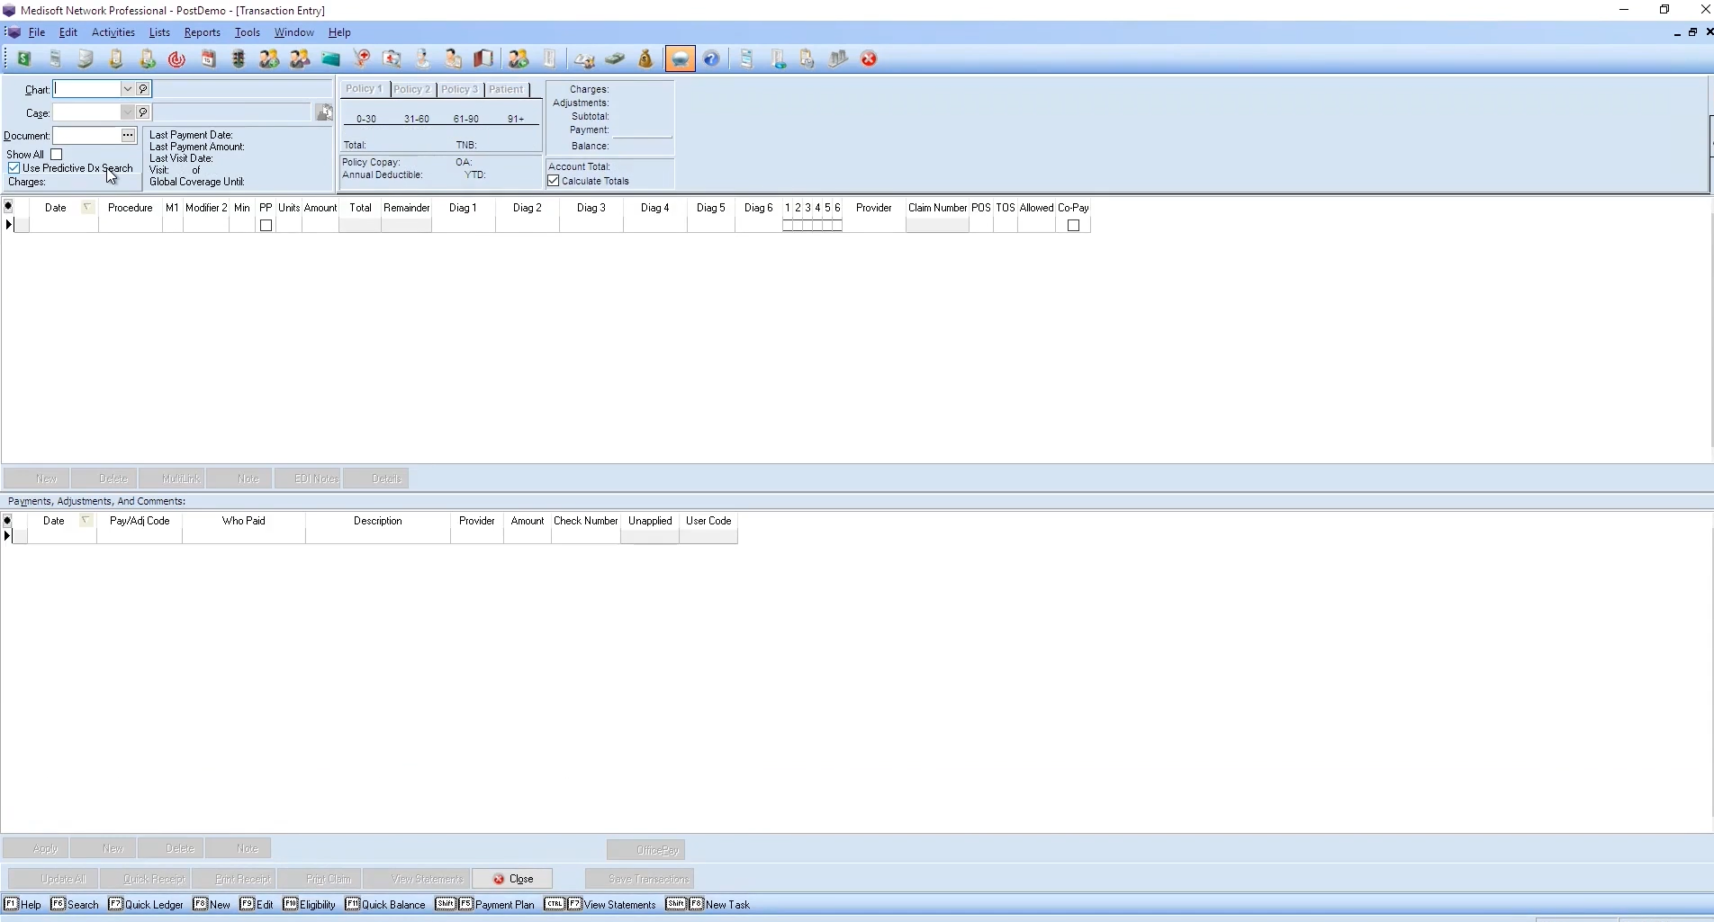1714x922 pixels.
Task: Disable Use Predictive Dx Search
Action: pos(15,168)
